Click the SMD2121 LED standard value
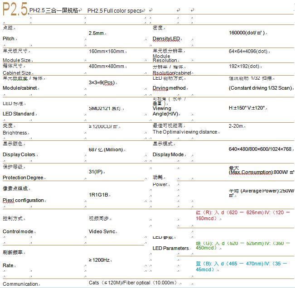This screenshot has height=288, width=295. click(x=105, y=108)
